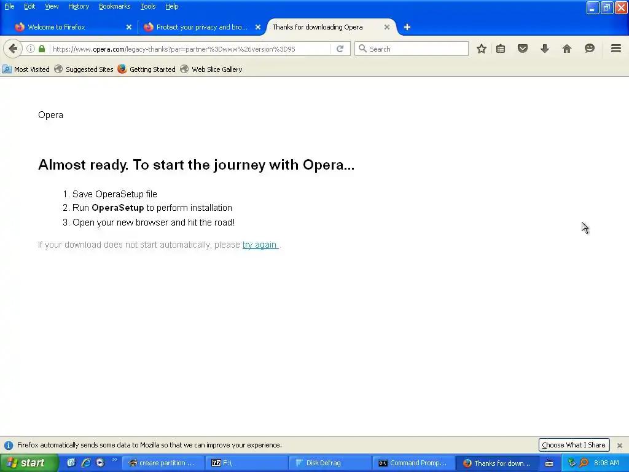
Task: Open the Bookmarks menu
Action: tap(114, 6)
